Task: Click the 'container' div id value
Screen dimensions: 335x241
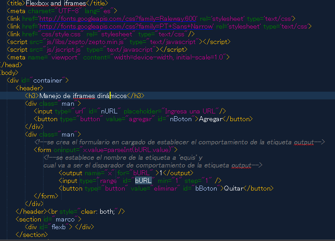Action: tap(48, 80)
